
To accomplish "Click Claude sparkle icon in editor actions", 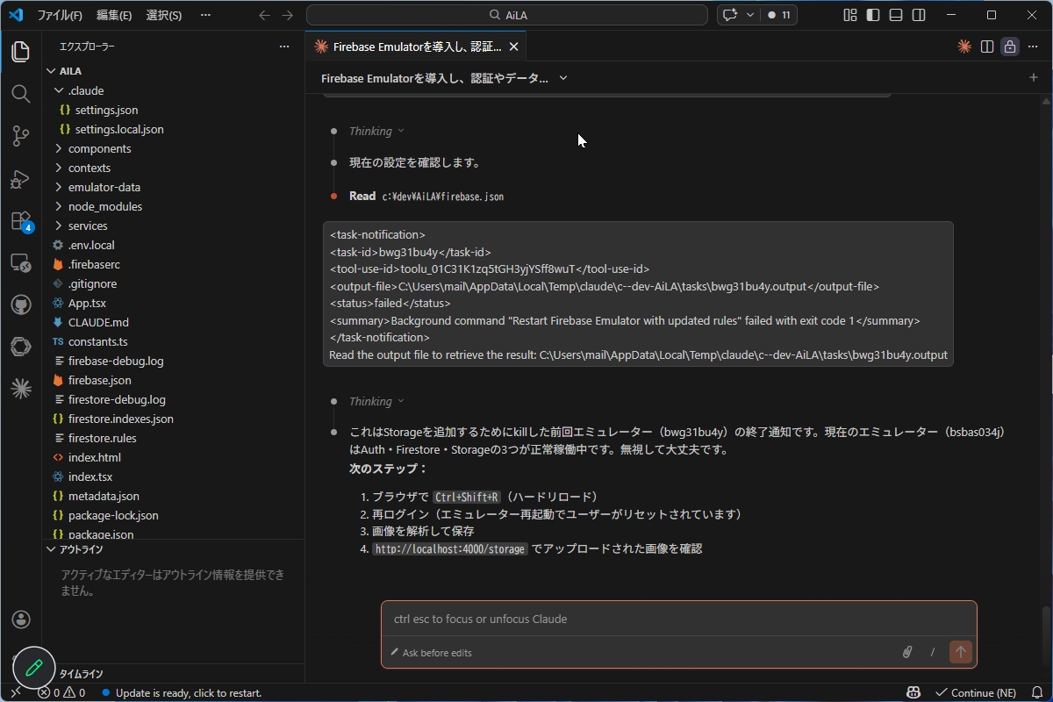I will click(x=964, y=47).
